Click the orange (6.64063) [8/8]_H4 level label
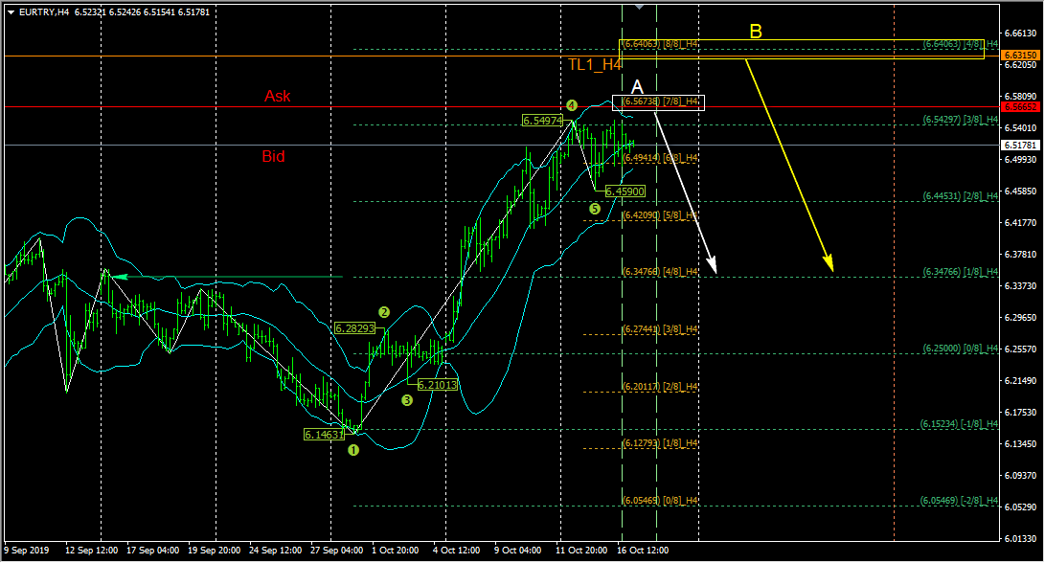Viewport: 1045px width, 563px height. click(661, 44)
